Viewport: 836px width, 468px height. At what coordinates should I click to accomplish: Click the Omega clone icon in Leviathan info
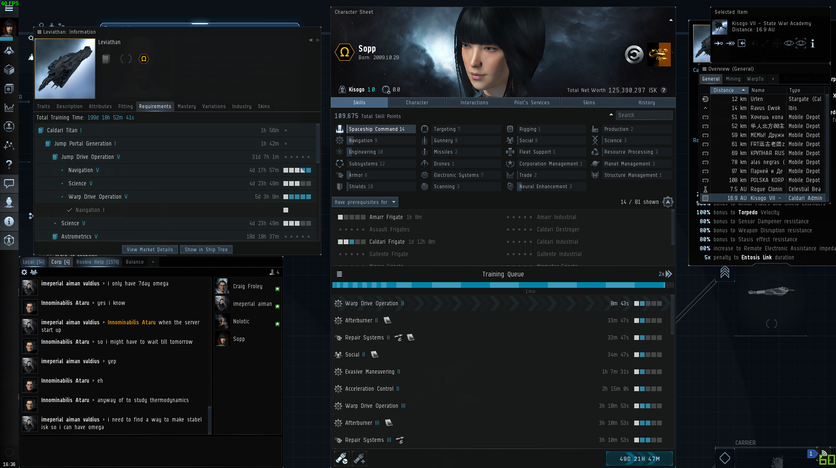click(143, 59)
